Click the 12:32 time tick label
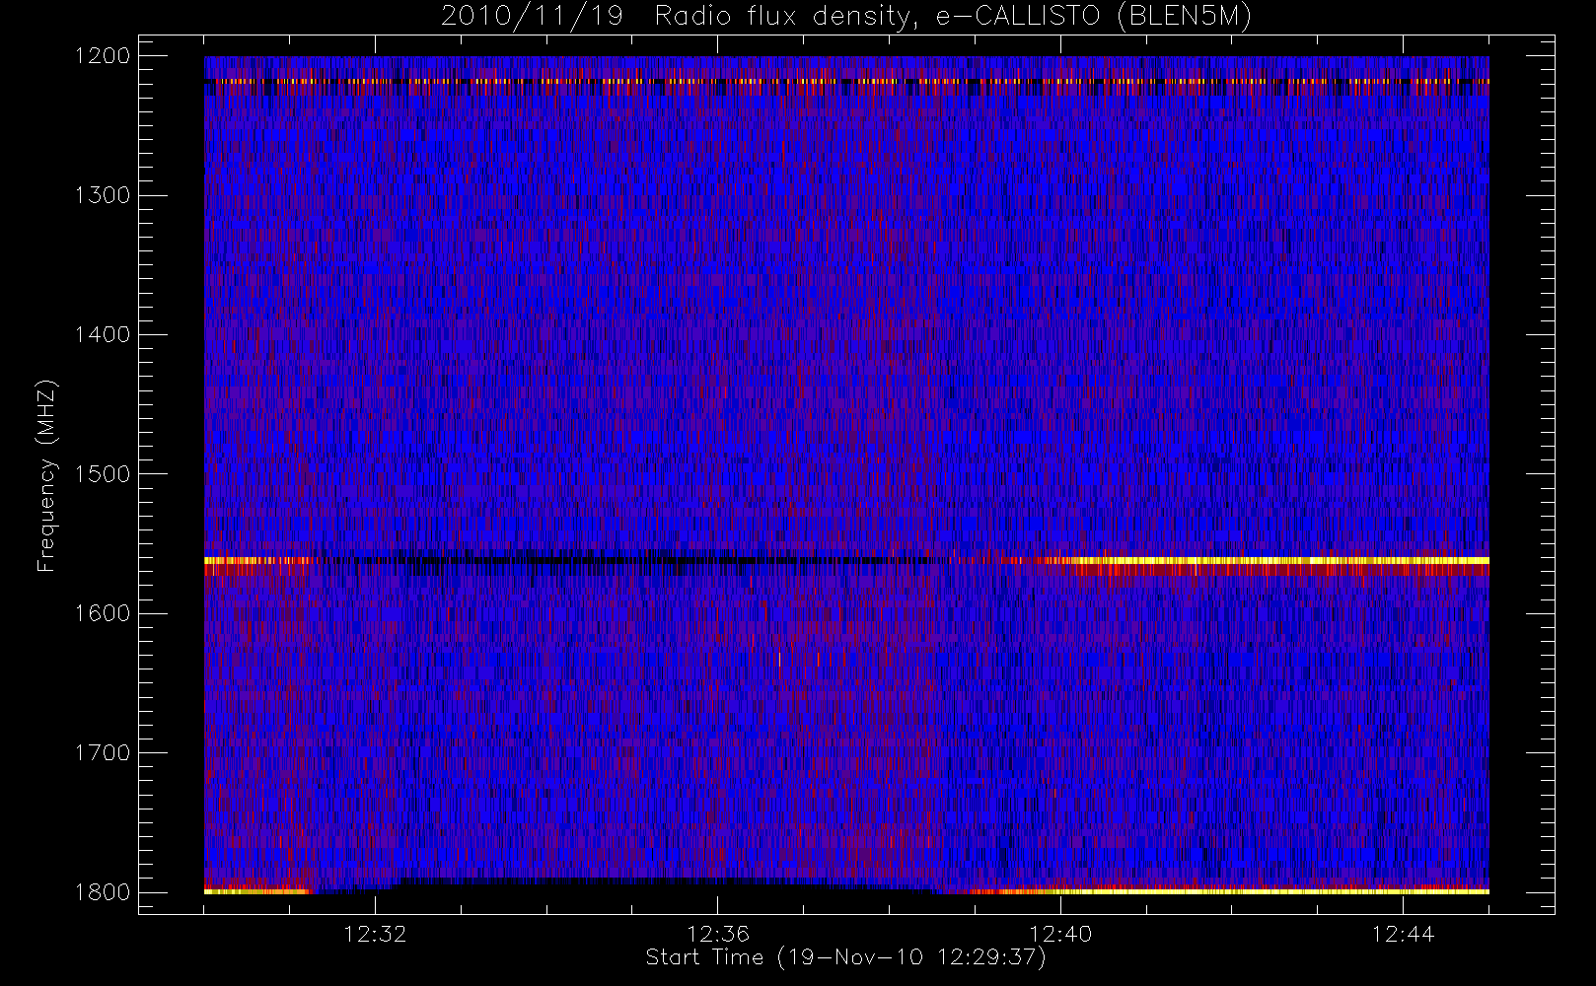The image size is (1596, 986). point(375,934)
